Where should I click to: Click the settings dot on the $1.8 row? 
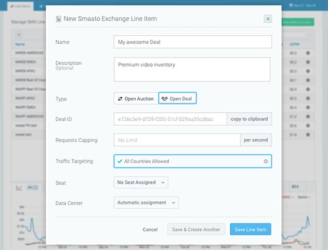pyautogui.click(x=308, y=135)
